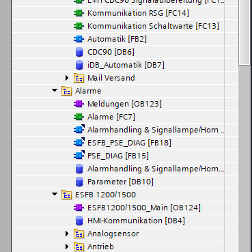
Task: Click the ESFB1200/1500_Main OB124 block icon
Action: [x=79, y=208]
